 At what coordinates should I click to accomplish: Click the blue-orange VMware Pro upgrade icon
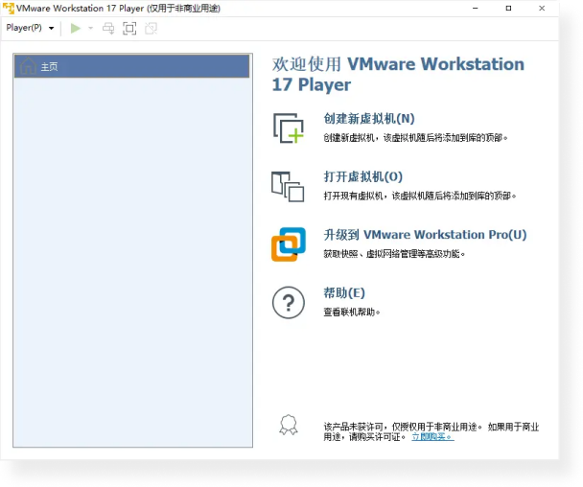[288, 244]
